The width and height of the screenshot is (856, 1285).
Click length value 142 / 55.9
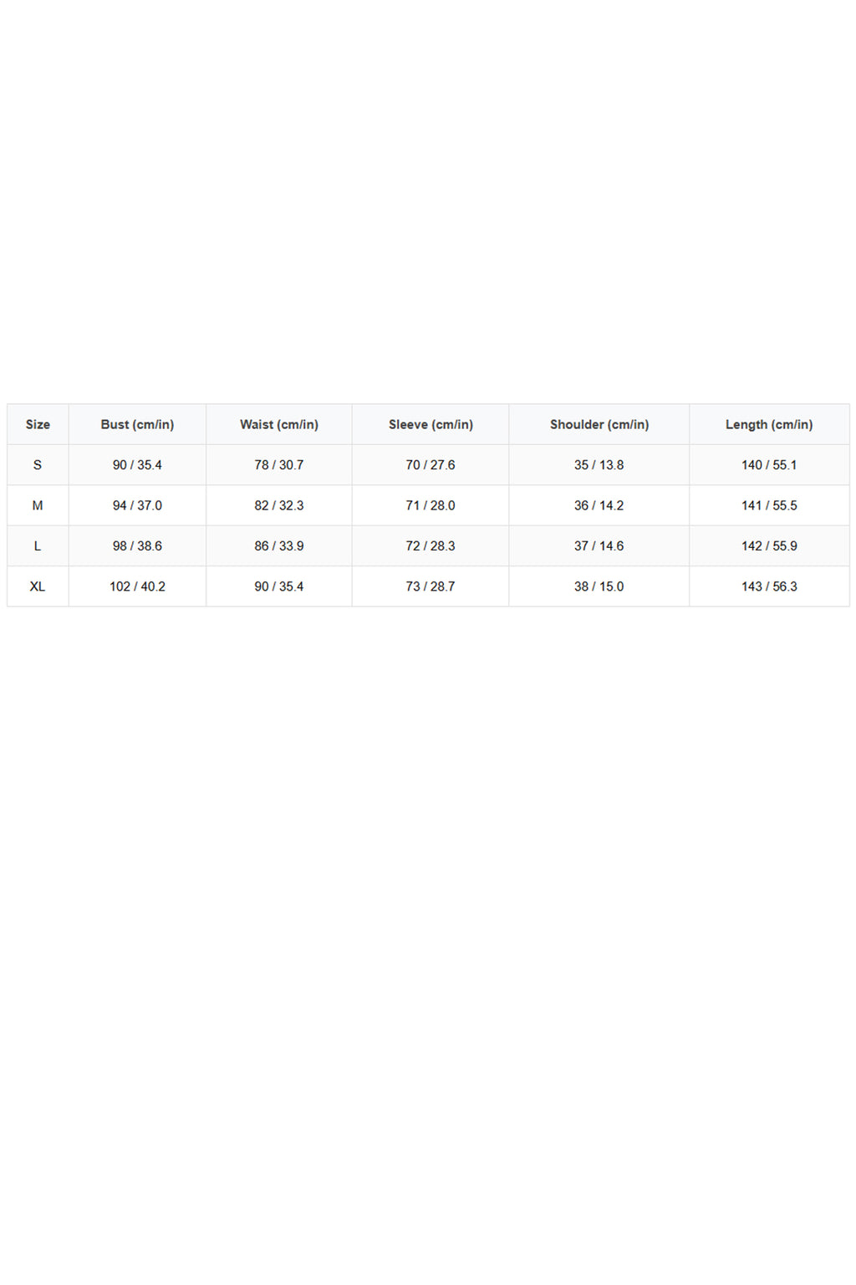pos(769,546)
